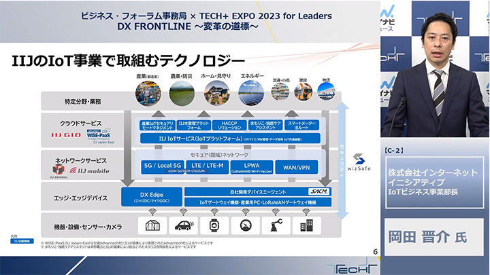Click the 機器・設備・センサー・カメラ row label
The height and width of the screenshot is (275, 490).
pyautogui.click(x=88, y=227)
